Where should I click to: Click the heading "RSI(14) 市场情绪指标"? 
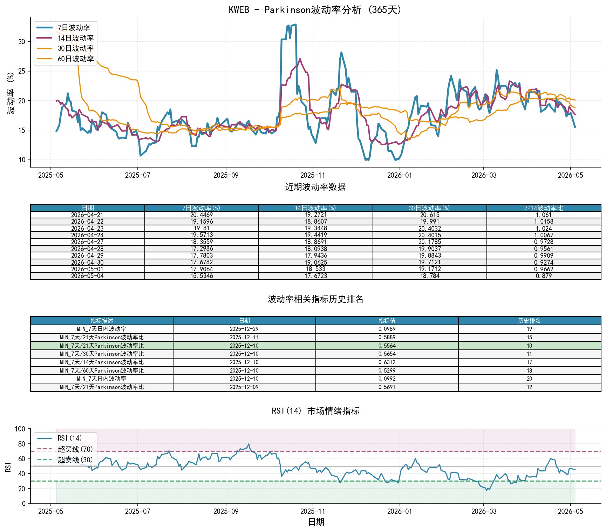point(315,411)
